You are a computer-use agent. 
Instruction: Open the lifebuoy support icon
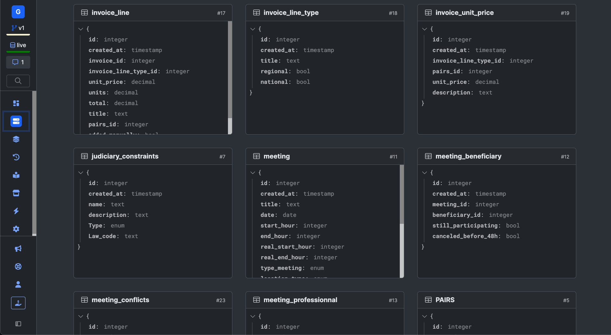(18, 267)
